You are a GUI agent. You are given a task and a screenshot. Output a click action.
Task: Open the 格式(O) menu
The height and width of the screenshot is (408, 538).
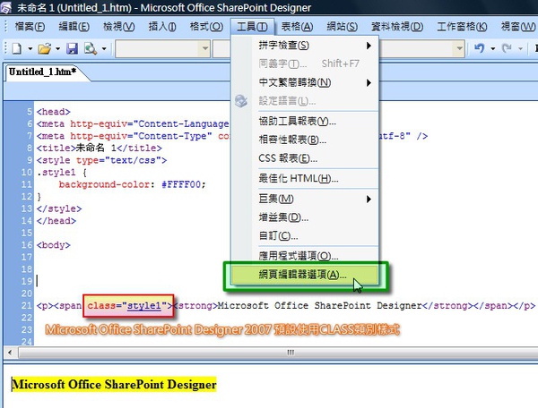[206, 26]
